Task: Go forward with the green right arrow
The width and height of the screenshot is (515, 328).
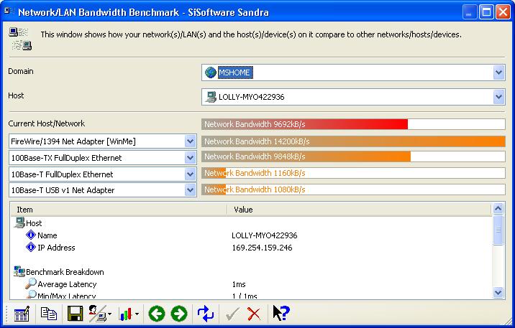Action: coord(179,314)
